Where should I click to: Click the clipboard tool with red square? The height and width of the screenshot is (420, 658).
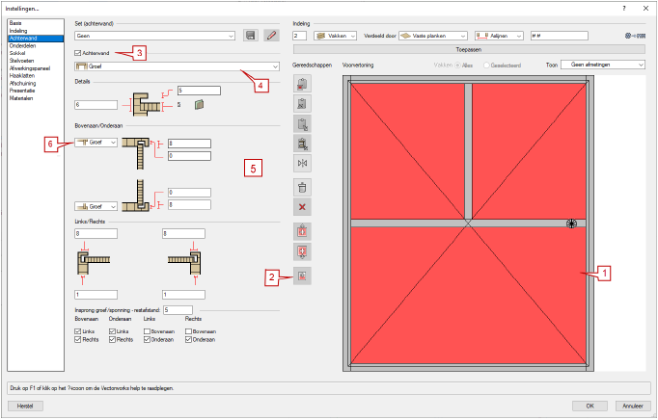click(302, 84)
